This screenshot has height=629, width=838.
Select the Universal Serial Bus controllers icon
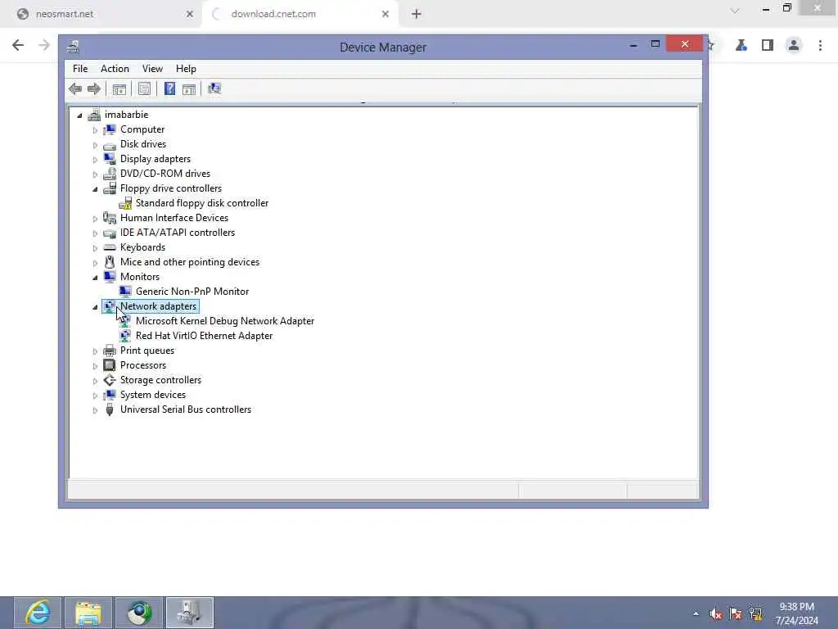click(x=110, y=410)
